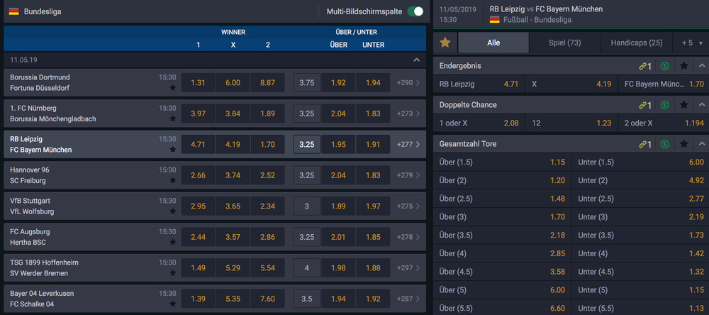
Task: Star the RB Leipzig vs Bayern match
Action: coord(173,150)
